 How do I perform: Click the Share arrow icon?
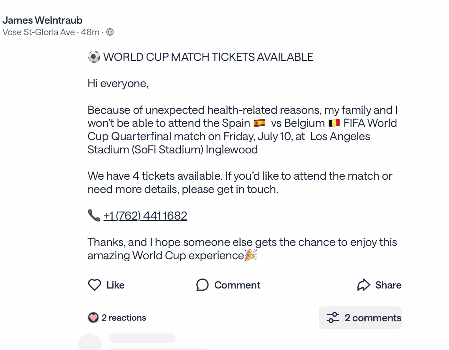[364, 285]
